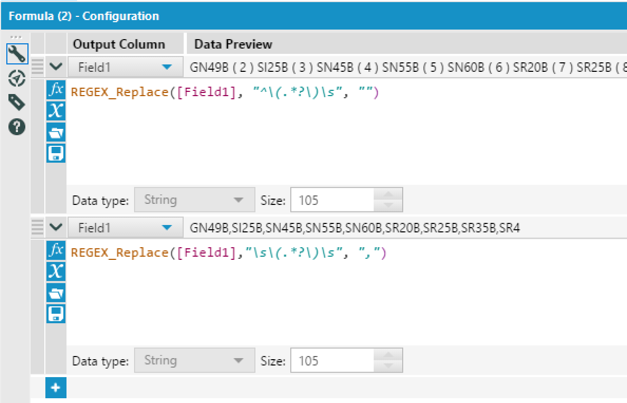Collapse the first Field1 expression chevron
Image resolution: width=627 pixels, height=403 pixels.
pos(56,68)
